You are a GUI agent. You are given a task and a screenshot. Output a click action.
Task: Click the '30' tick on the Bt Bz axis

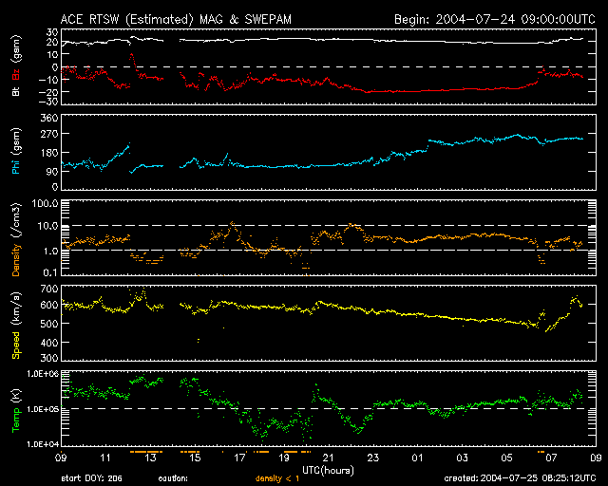[x=52, y=32]
